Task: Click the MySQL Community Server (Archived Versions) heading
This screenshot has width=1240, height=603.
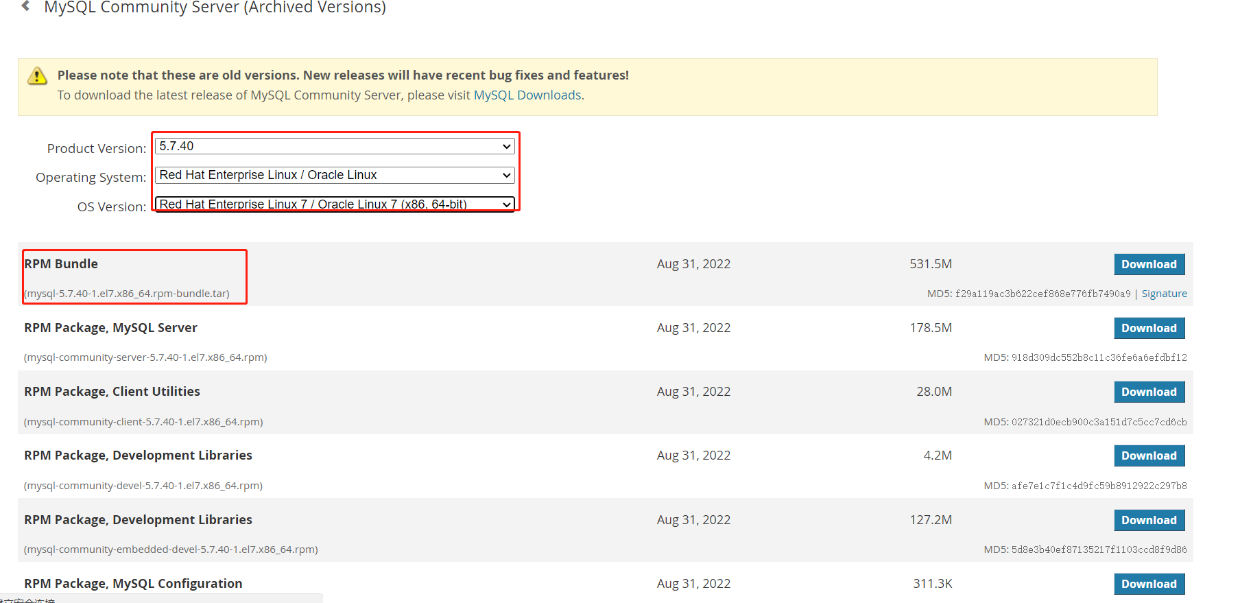Action: [215, 8]
